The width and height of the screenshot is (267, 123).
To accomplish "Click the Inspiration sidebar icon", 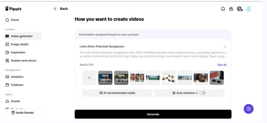I will click(x=7, y=53).
